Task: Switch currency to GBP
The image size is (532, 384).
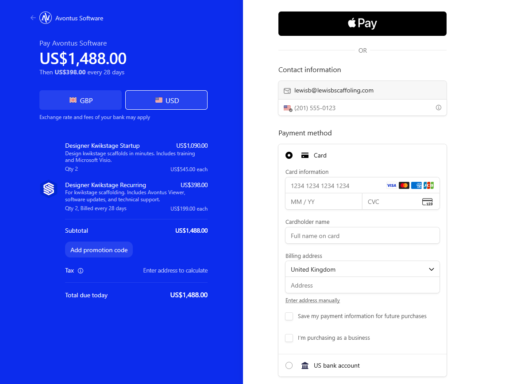Action: coord(81,100)
